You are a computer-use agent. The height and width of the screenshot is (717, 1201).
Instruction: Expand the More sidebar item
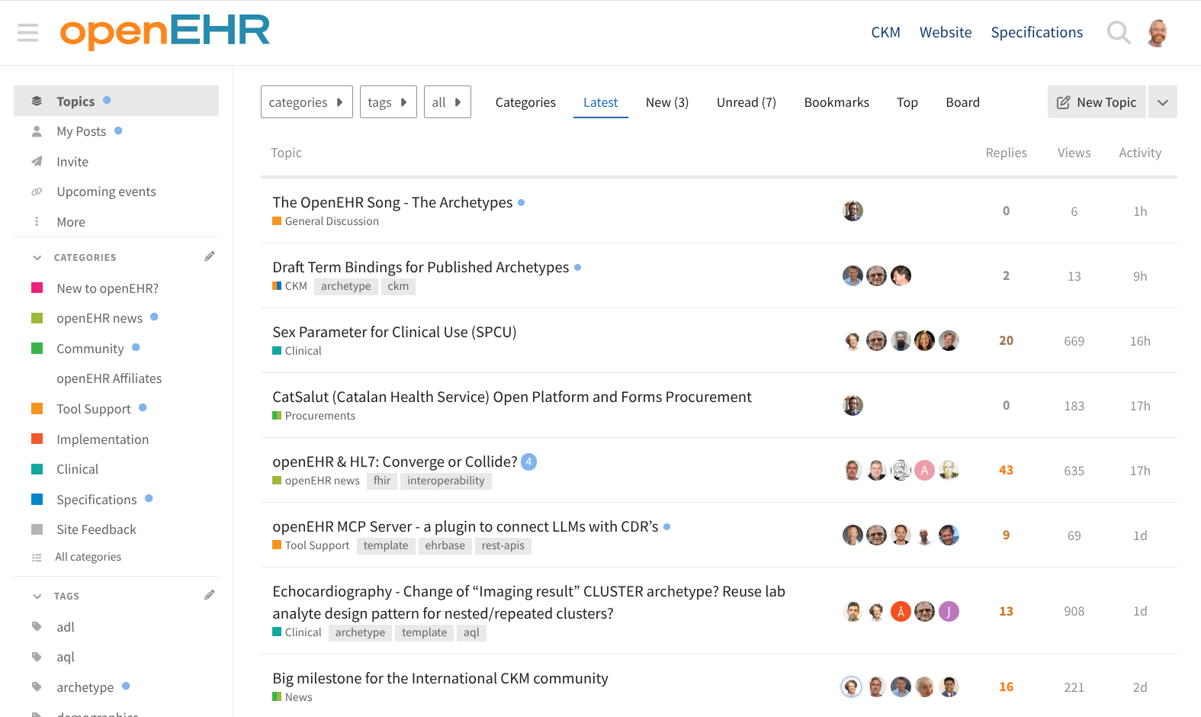71,222
